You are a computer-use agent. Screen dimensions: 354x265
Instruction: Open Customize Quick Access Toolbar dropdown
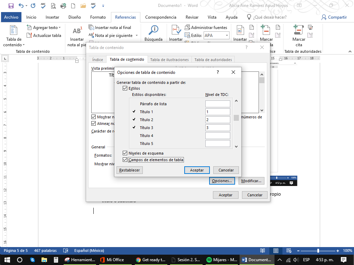(x=103, y=6)
